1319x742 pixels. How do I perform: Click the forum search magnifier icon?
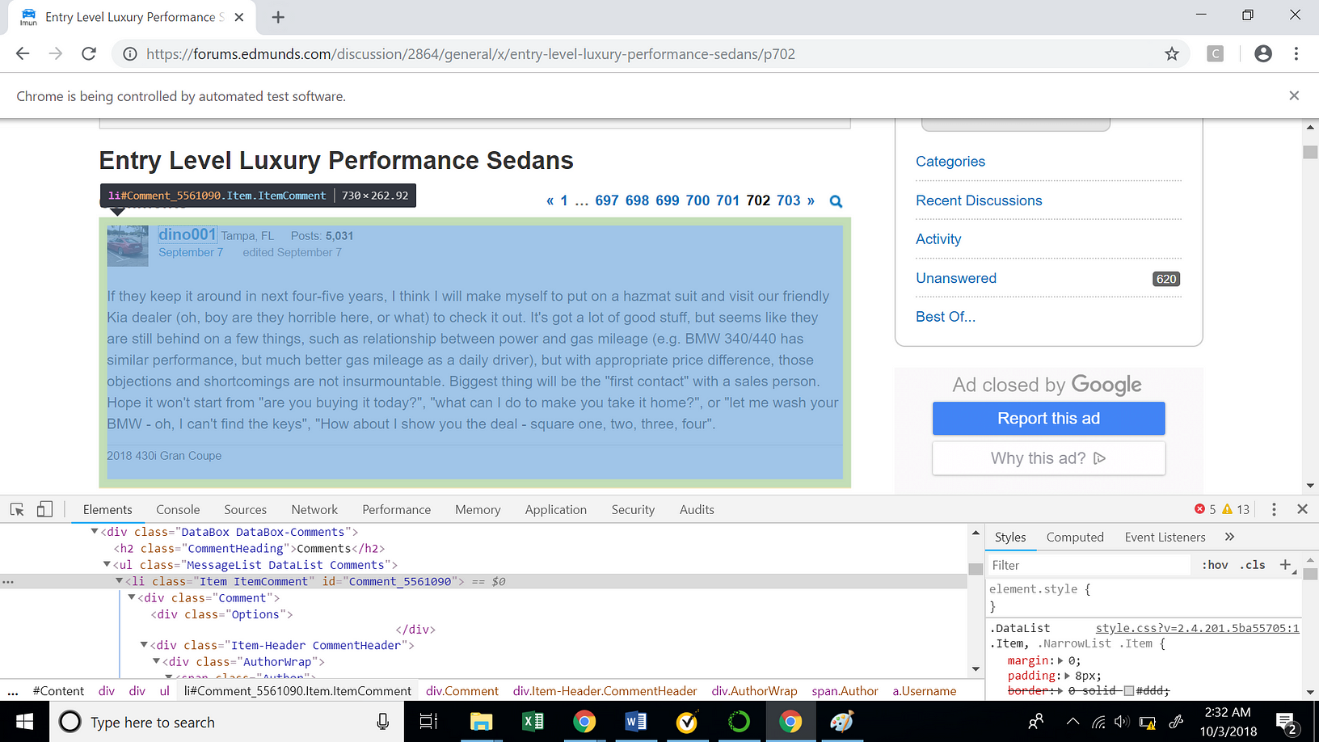click(836, 201)
